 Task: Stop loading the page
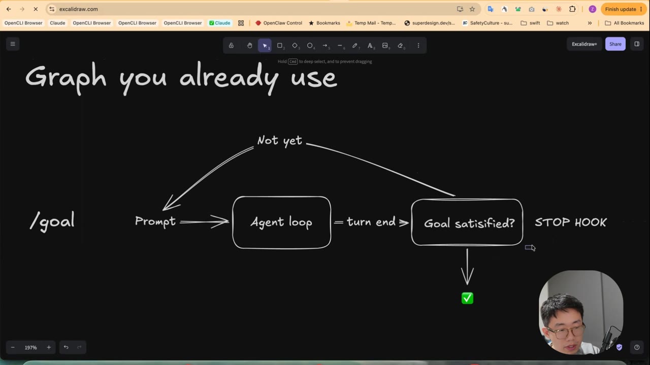tap(36, 9)
